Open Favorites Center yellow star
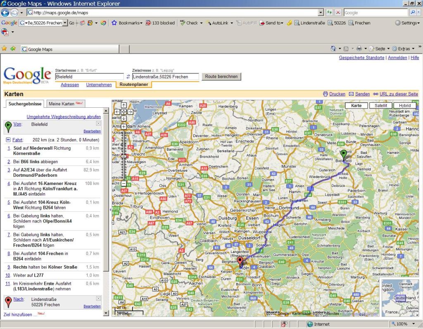 4,49
